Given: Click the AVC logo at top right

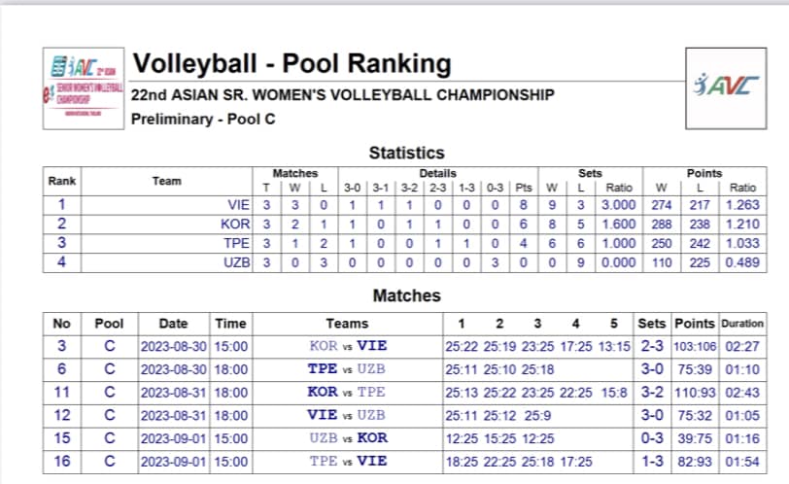Looking at the screenshot, I should pos(726,88).
